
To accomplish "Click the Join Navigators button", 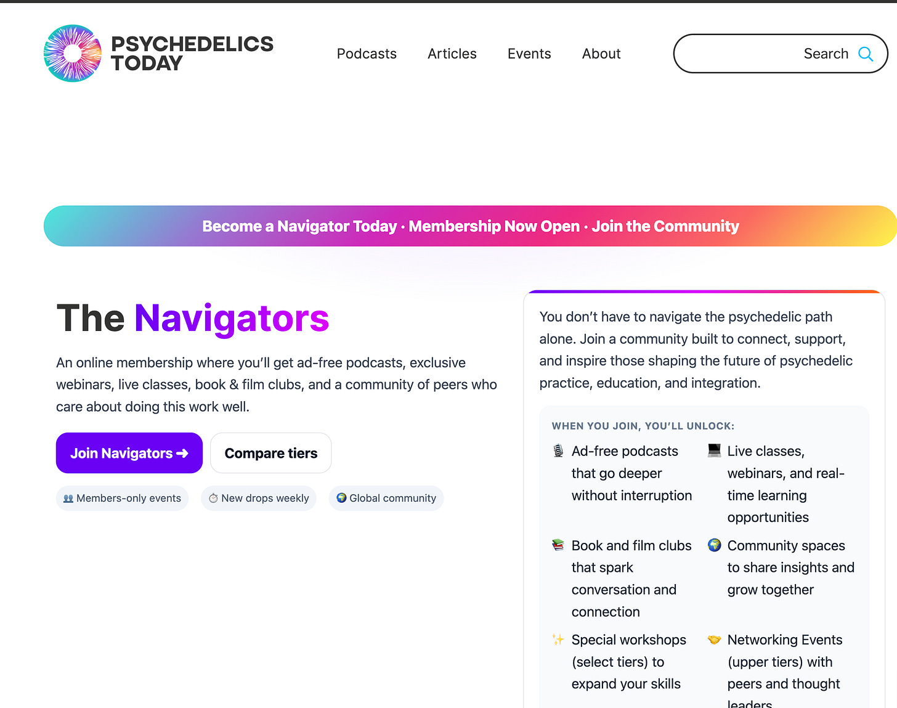I will click(129, 453).
